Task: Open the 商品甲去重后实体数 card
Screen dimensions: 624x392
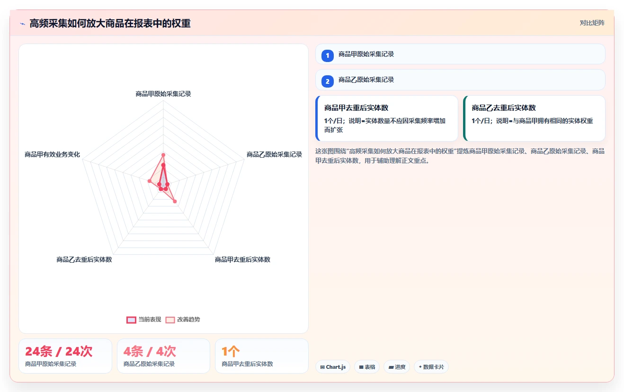Action: coord(387,118)
